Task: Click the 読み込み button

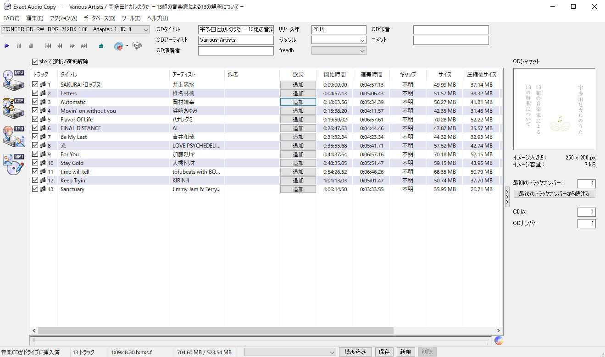Action: pos(355,352)
